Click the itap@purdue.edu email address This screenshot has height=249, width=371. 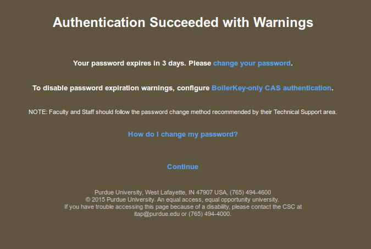click(x=157, y=214)
